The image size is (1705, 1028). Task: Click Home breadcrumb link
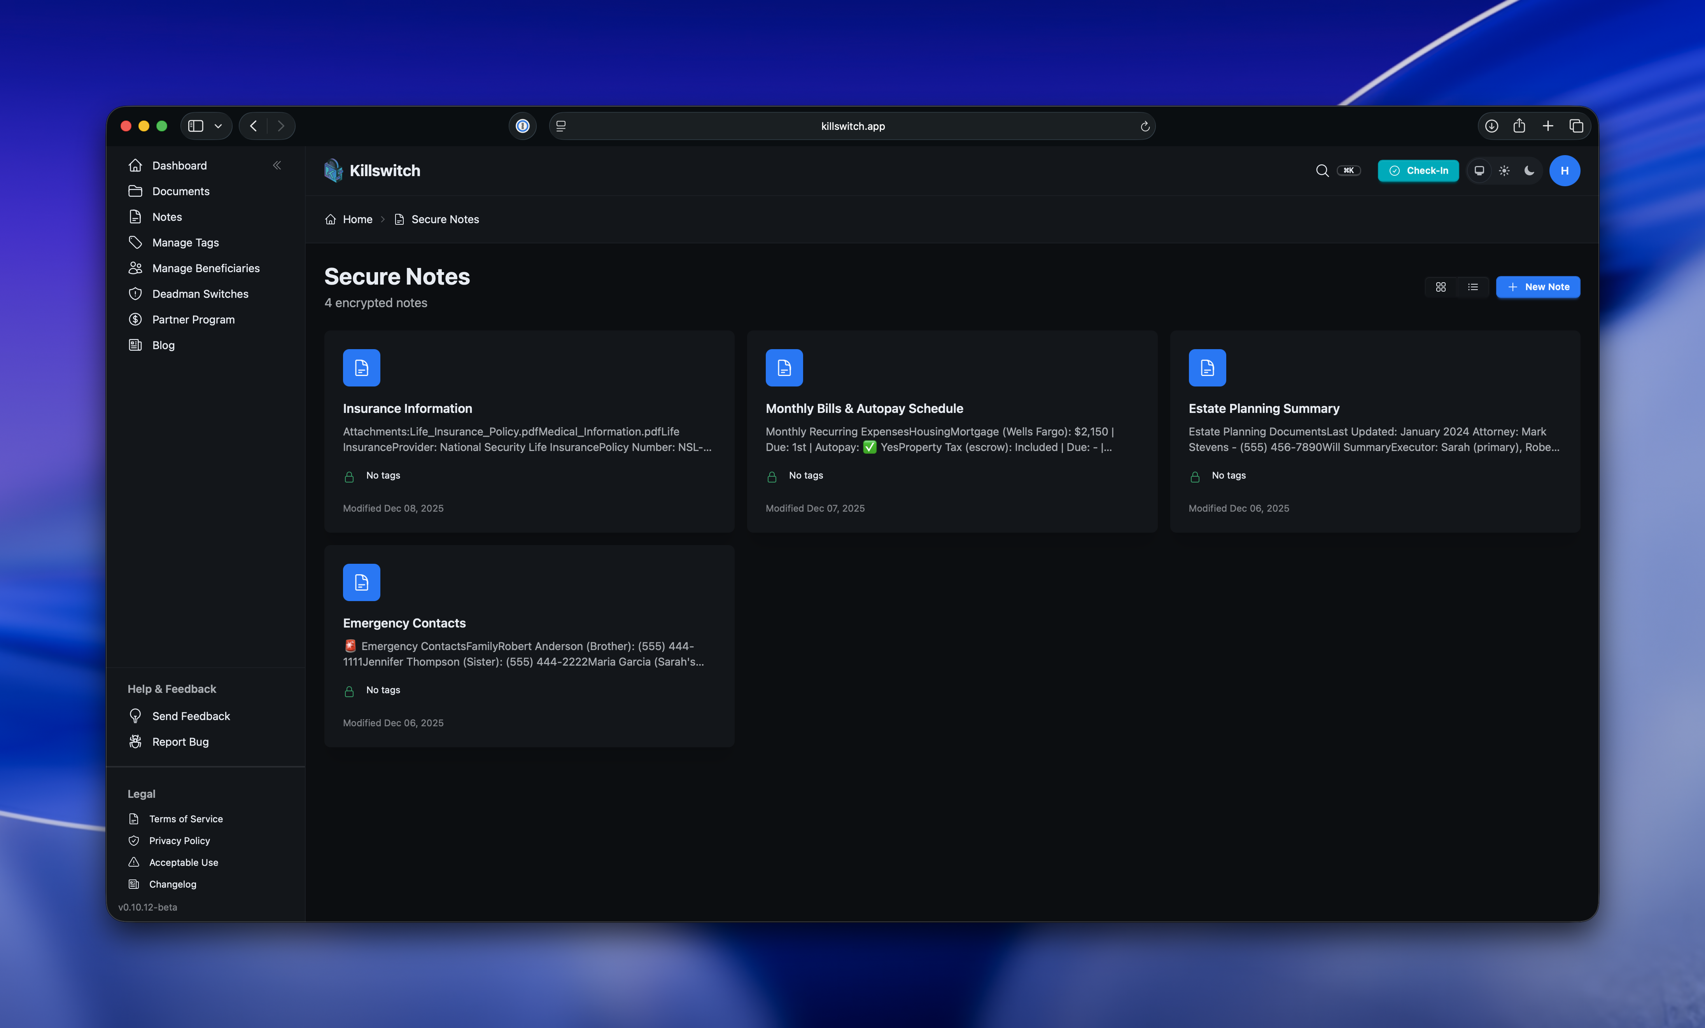[x=357, y=219]
